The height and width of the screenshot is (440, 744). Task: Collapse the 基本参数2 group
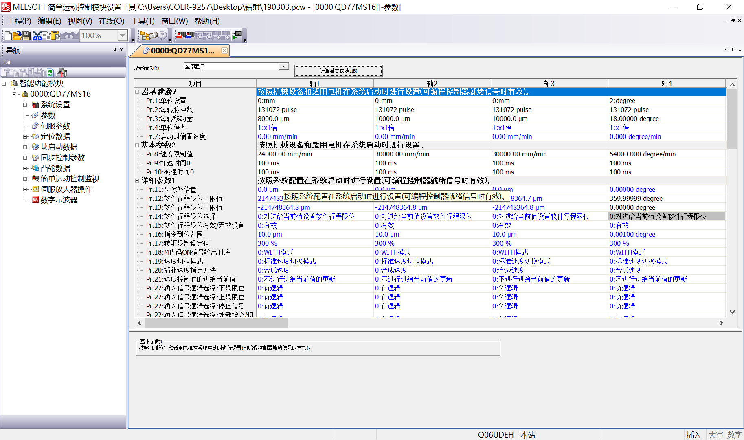pos(137,145)
